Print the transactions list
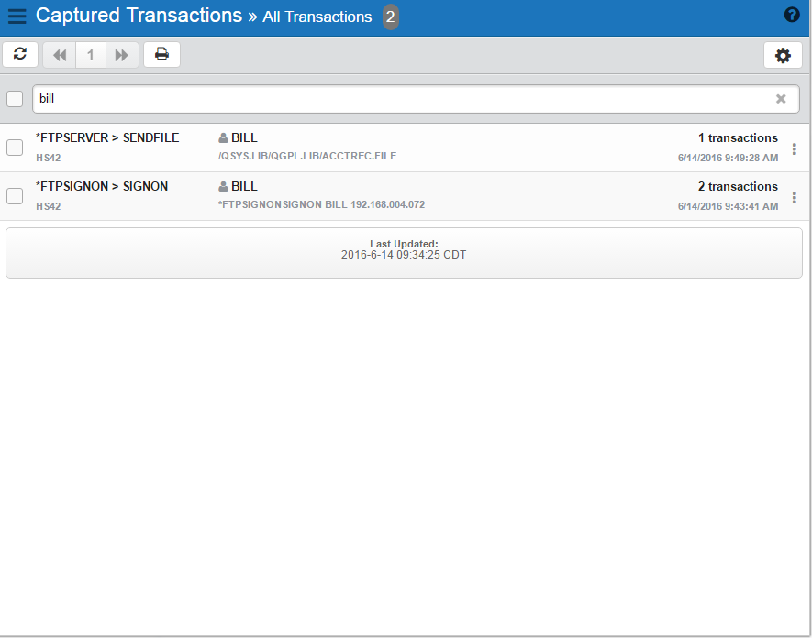812x638 pixels. pos(161,54)
